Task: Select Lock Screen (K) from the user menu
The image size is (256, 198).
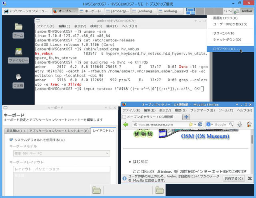Action: tap(225, 18)
